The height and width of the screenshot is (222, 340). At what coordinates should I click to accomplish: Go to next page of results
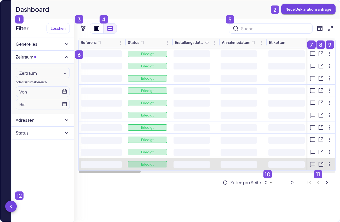pos(327,183)
